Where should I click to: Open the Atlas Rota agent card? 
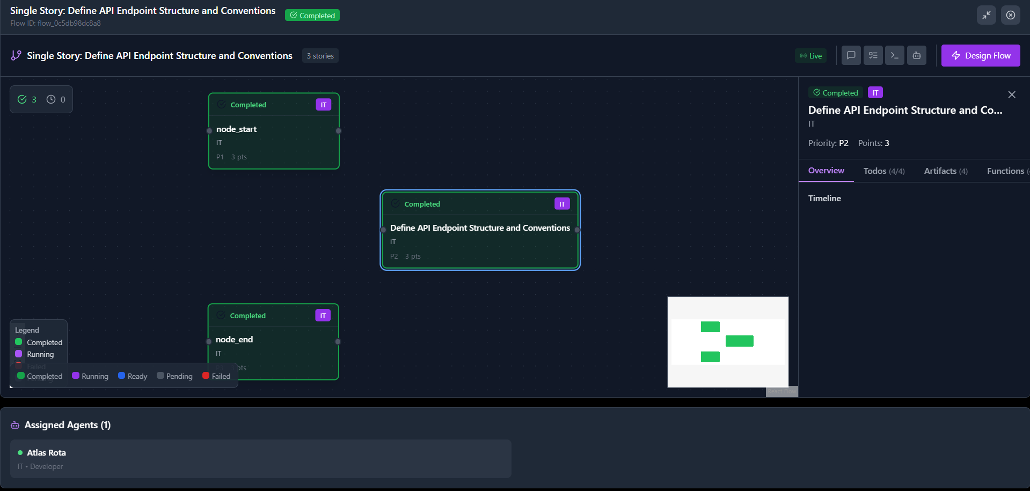(261, 459)
